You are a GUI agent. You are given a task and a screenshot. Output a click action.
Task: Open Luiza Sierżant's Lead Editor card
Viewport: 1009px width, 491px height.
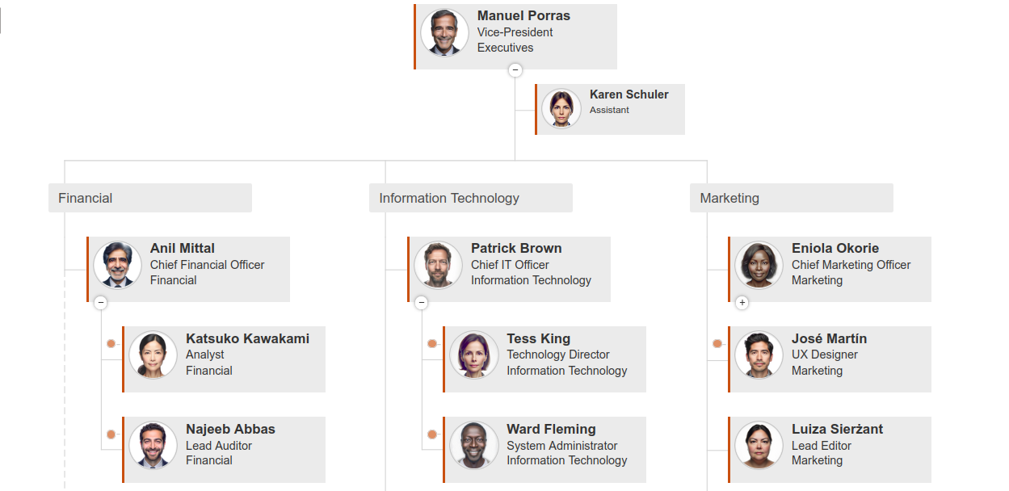tap(830, 450)
